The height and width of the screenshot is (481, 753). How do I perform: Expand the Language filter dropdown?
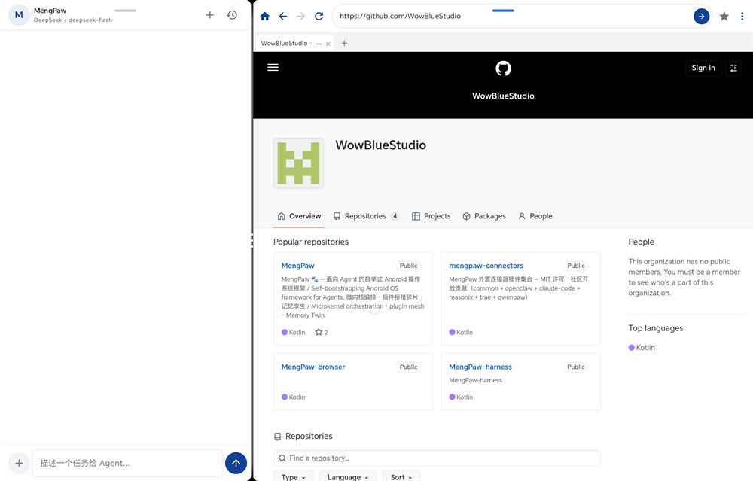[x=348, y=476]
